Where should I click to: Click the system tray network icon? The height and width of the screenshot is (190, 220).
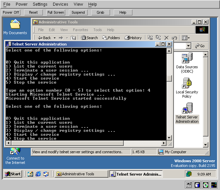point(189,174)
